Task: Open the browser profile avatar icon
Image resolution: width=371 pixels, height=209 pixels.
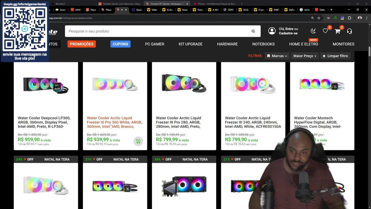Action: coord(360,18)
